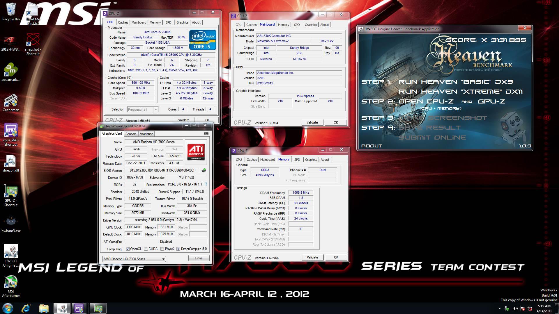Select the direcpll.dll desktop file
This screenshot has height=314, width=559.
click(11, 163)
